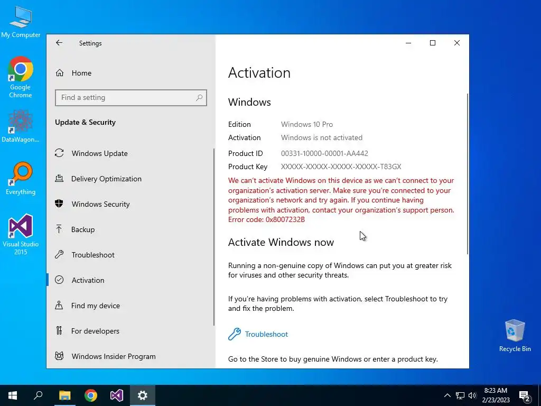
Task: Launch Chrome from the taskbar
Action: point(91,395)
